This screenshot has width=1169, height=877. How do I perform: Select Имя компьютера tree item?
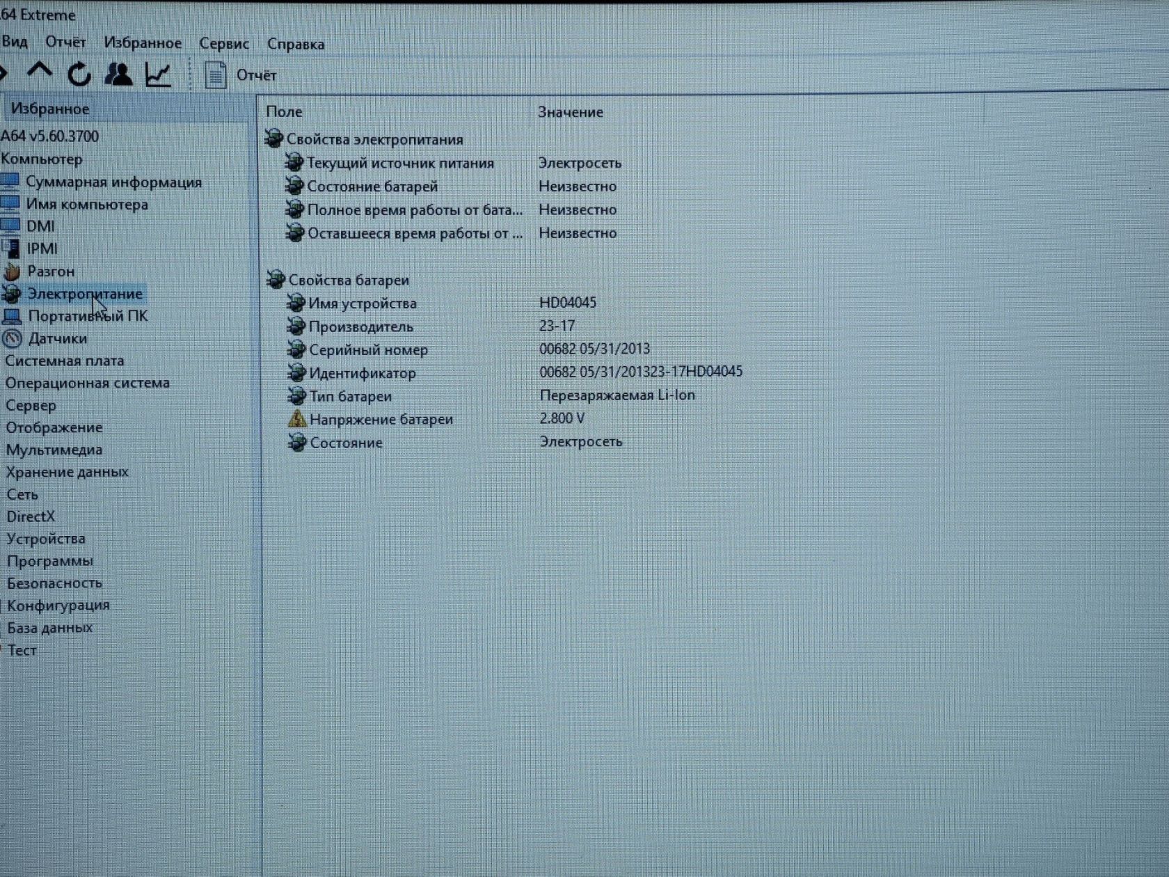pos(87,205)
